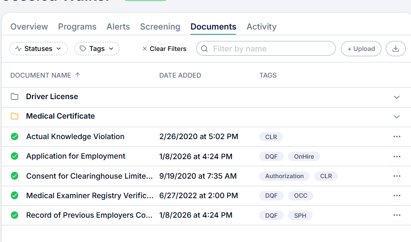
Task: Click the Authorization tag on Consent document
Action: [284, 176]
